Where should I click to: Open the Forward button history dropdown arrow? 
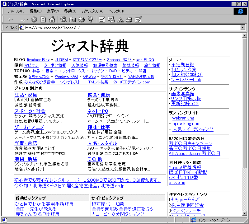click(27, 19)
